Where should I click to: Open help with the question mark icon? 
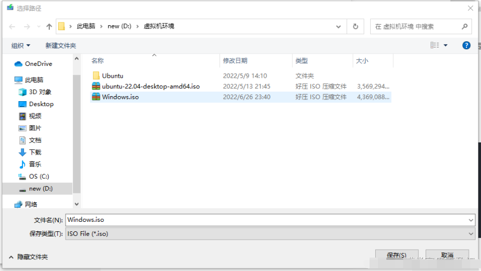[466, 45]
